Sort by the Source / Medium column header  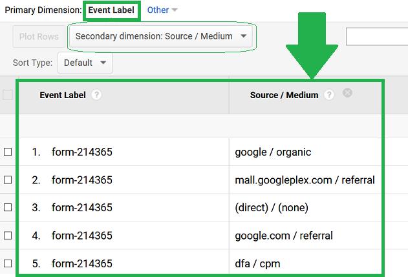284,95
